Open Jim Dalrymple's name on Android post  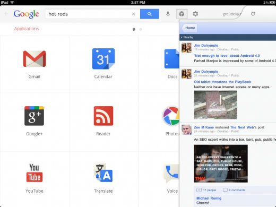click(x=206, y=45)
